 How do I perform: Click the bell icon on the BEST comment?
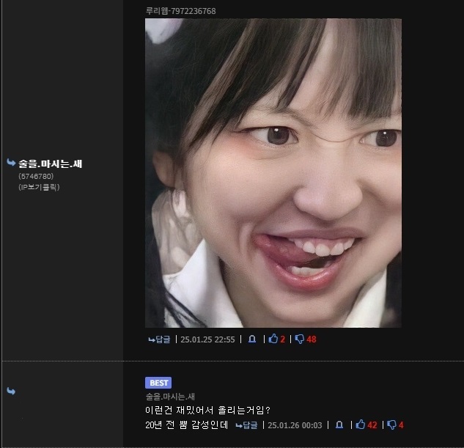tap(339, 425)
